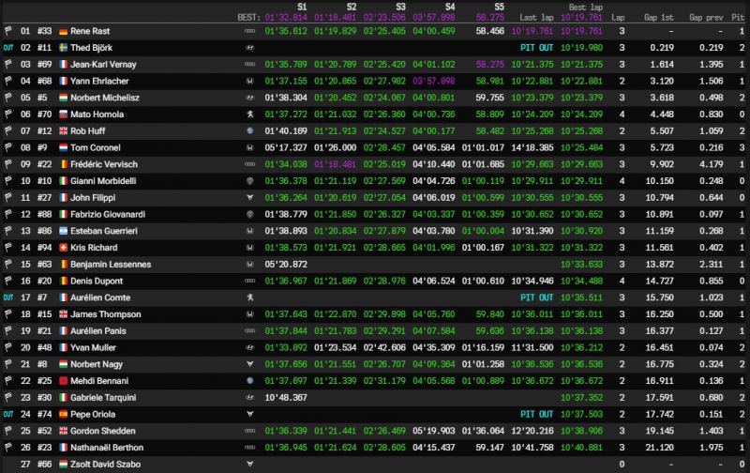Click PIT OUT label in Aurélien Comte's row
The height and width of the screenshot is (473, 750).
tap(536, 298)
